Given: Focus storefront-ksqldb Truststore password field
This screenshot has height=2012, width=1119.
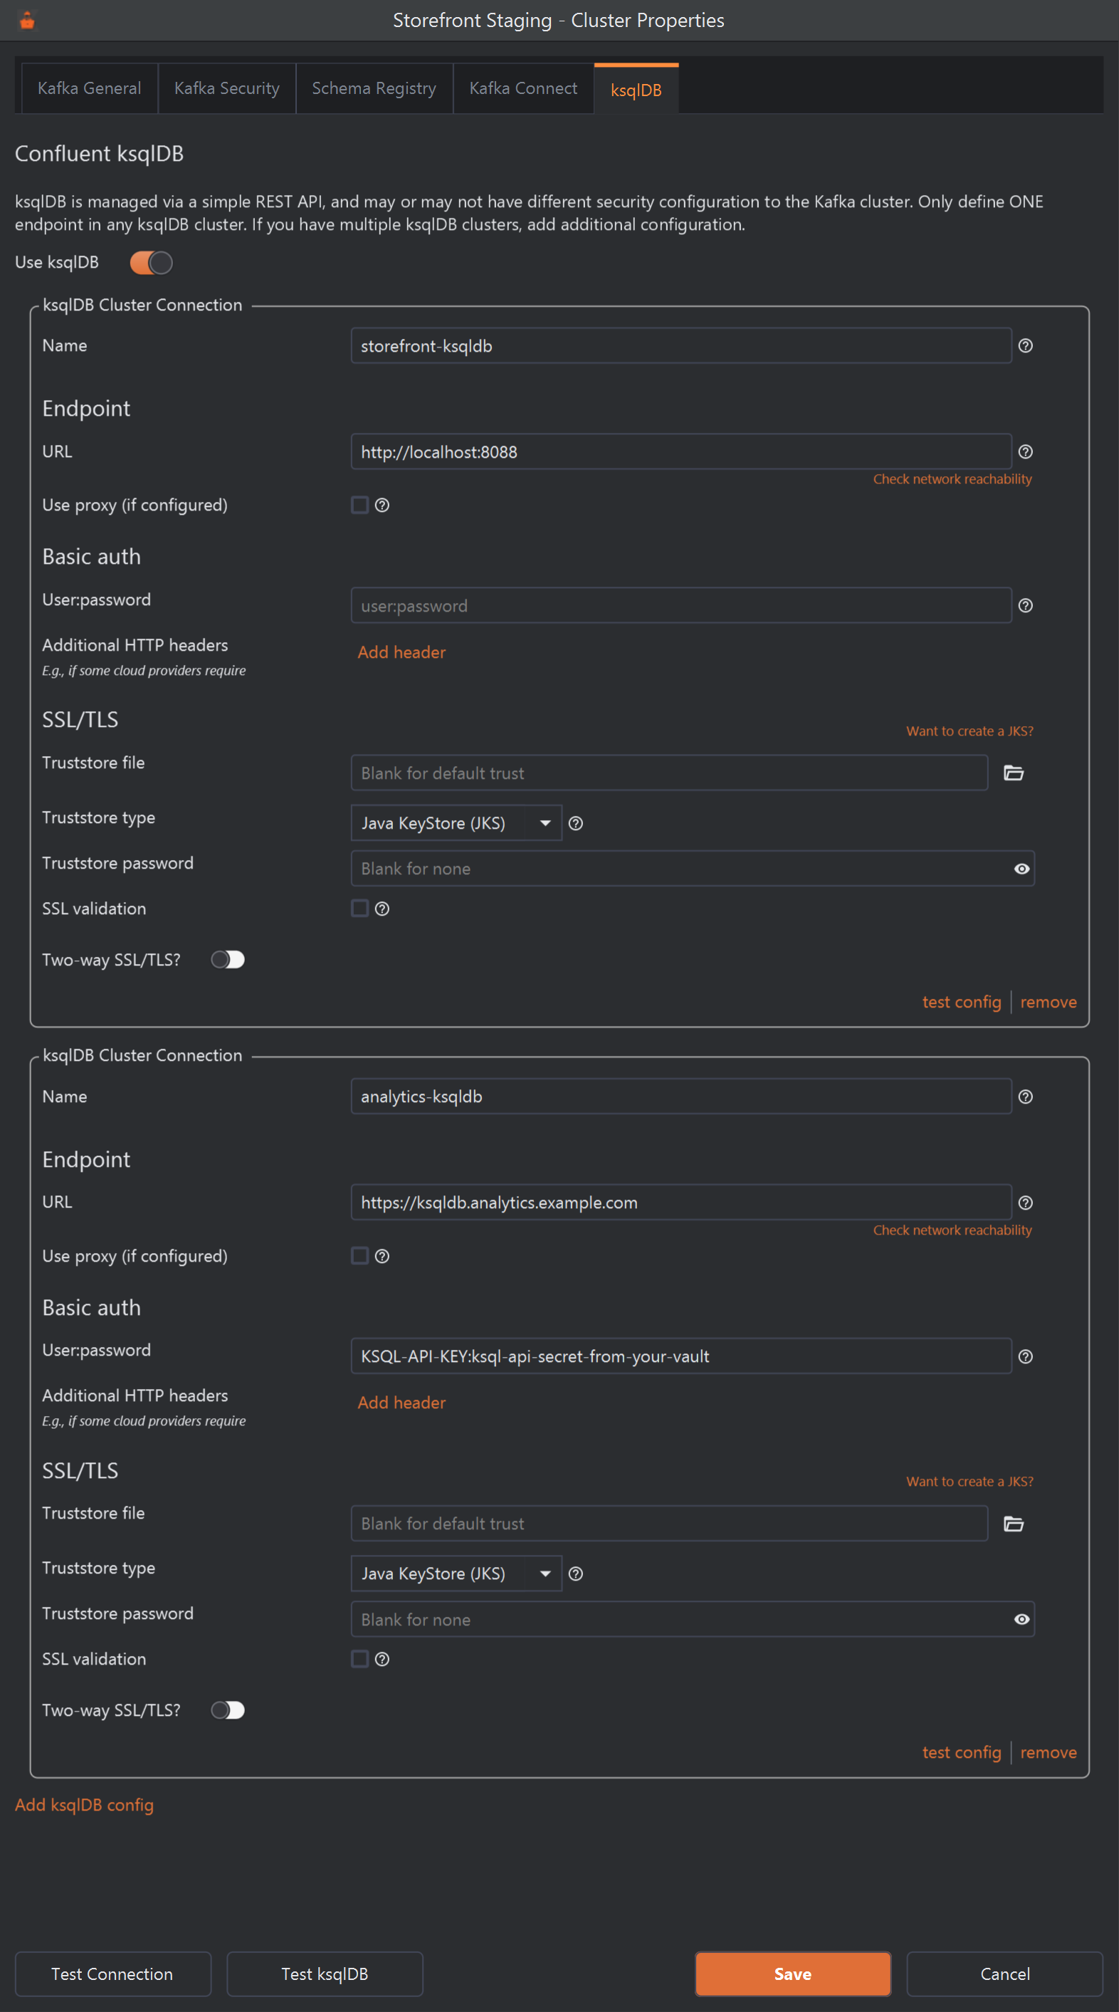Looking at the screenshot, I should coord(681,869).
